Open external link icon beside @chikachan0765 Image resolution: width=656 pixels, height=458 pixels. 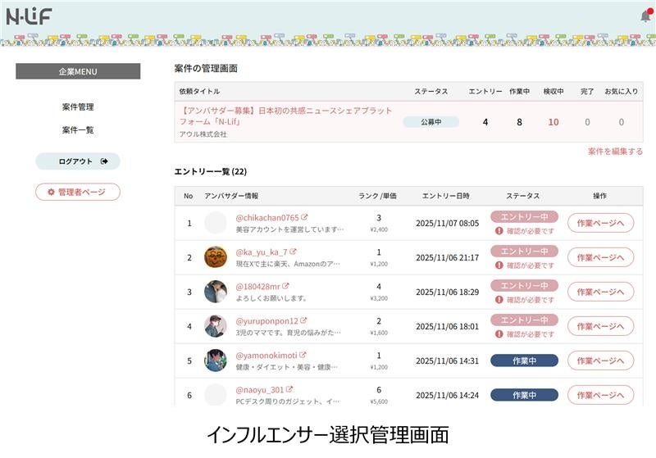304,218
